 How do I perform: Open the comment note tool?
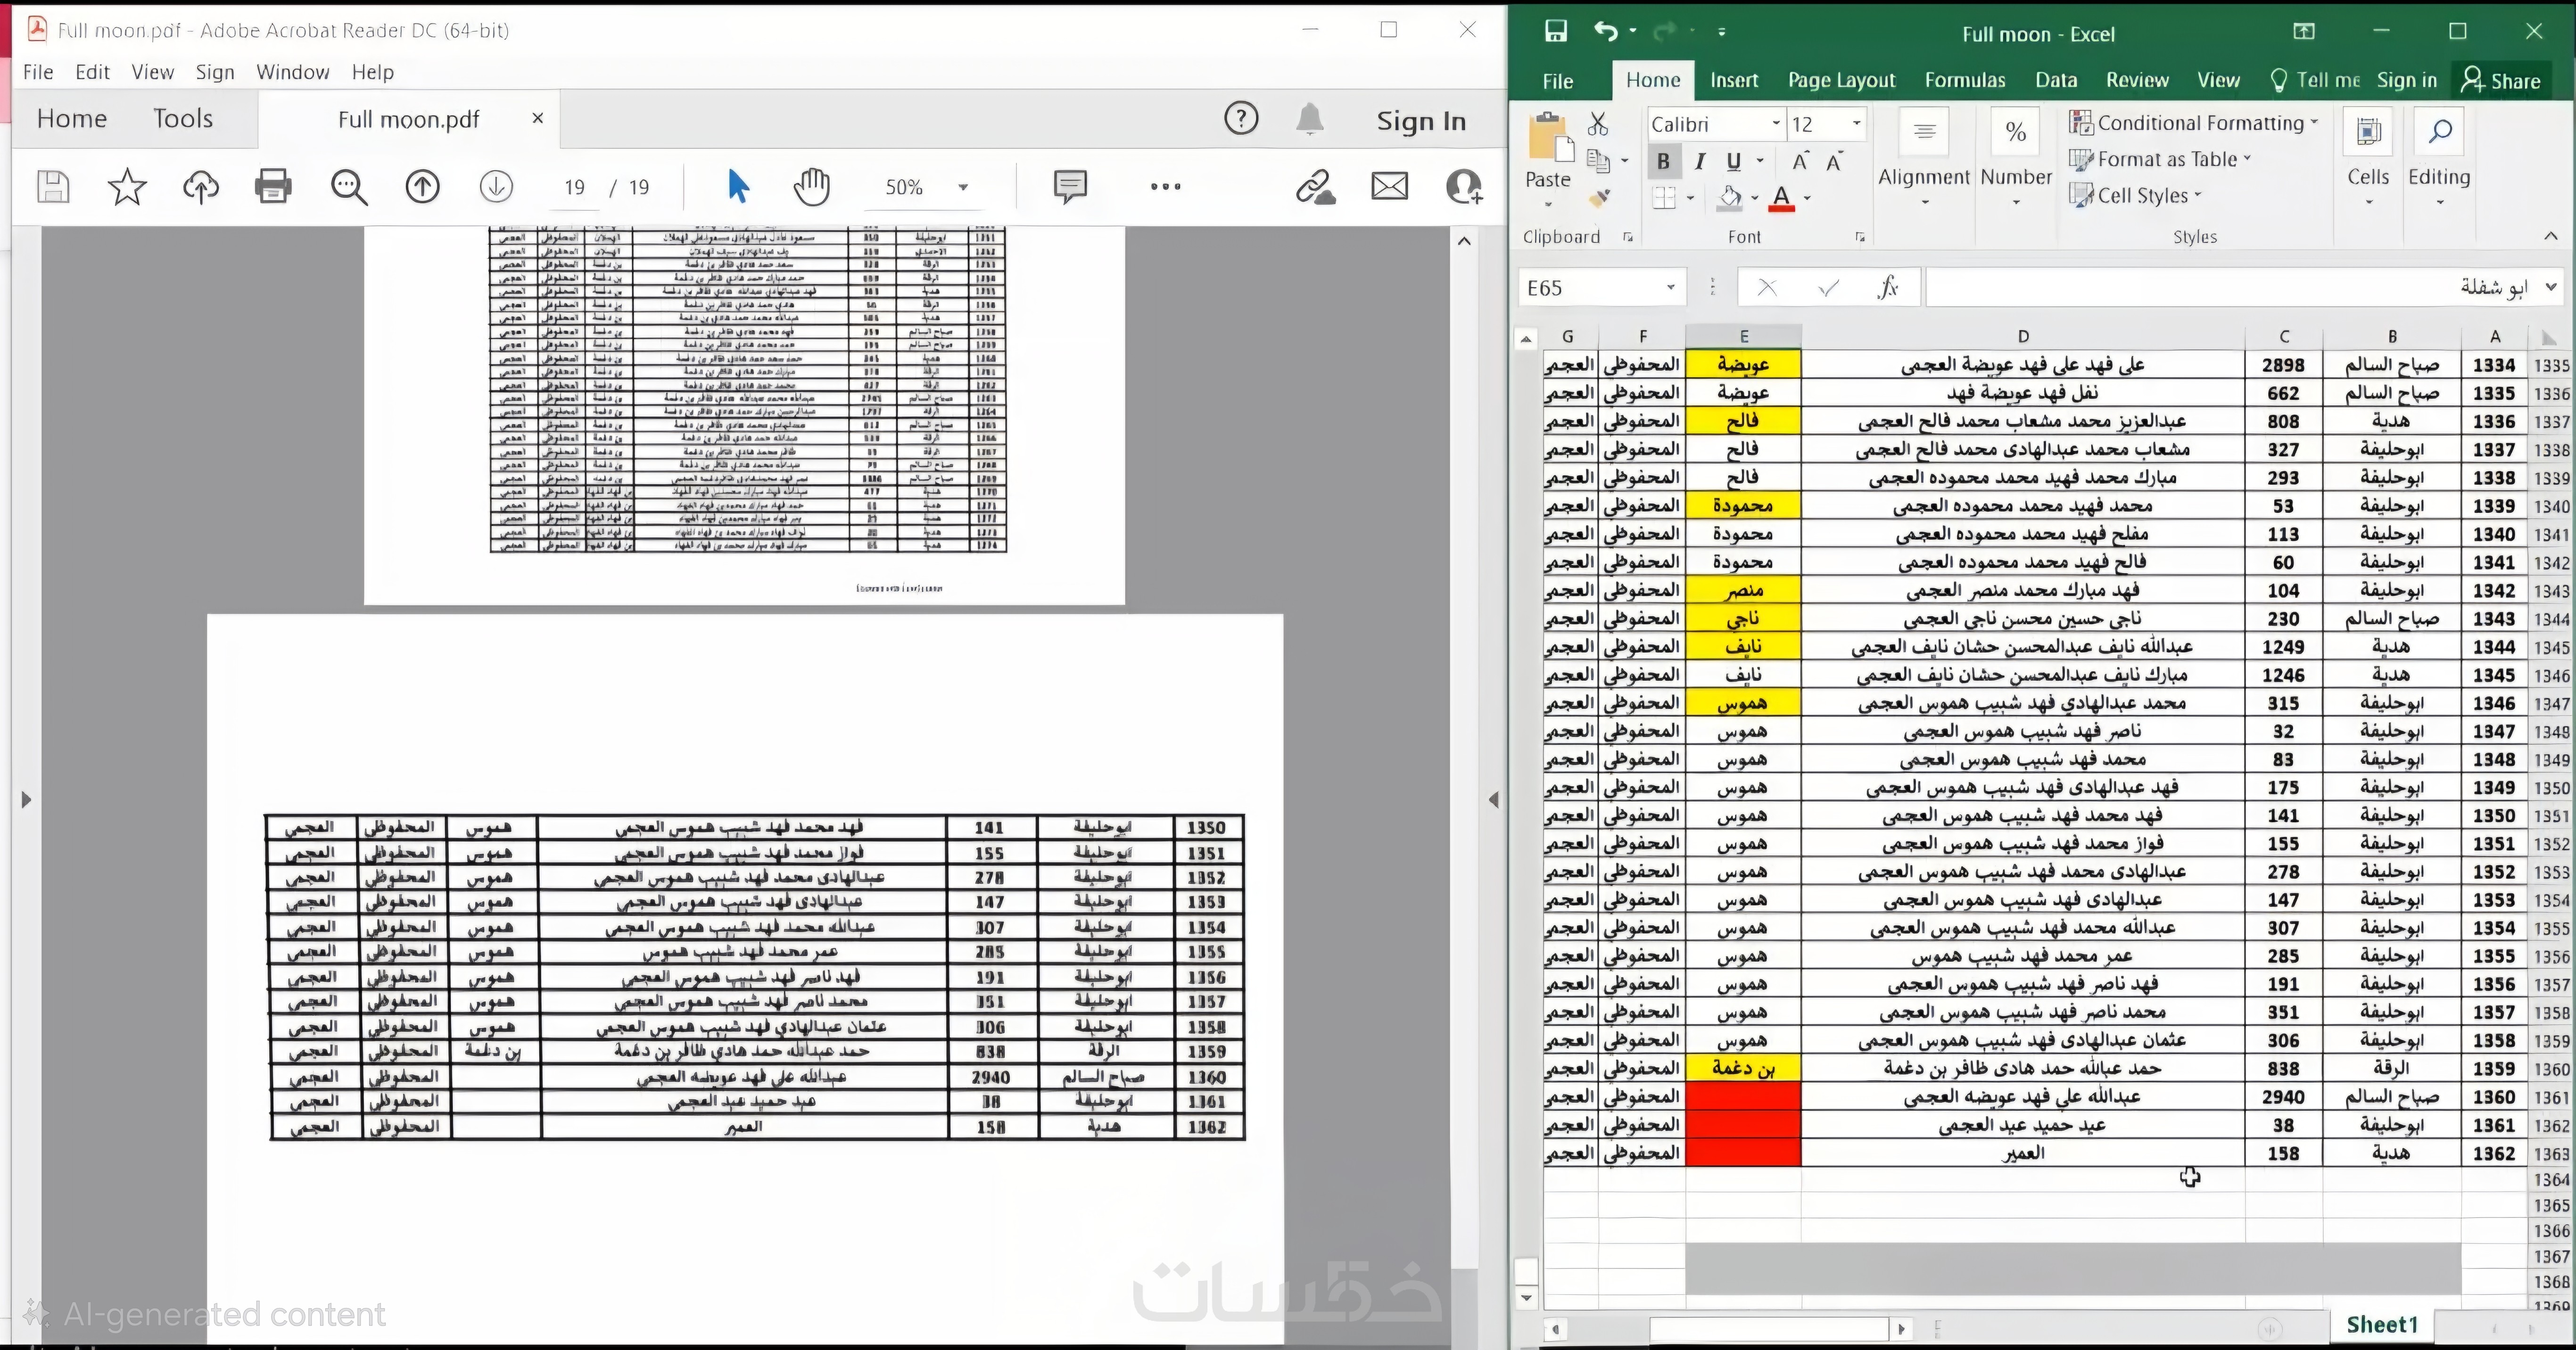[1070, 186]
